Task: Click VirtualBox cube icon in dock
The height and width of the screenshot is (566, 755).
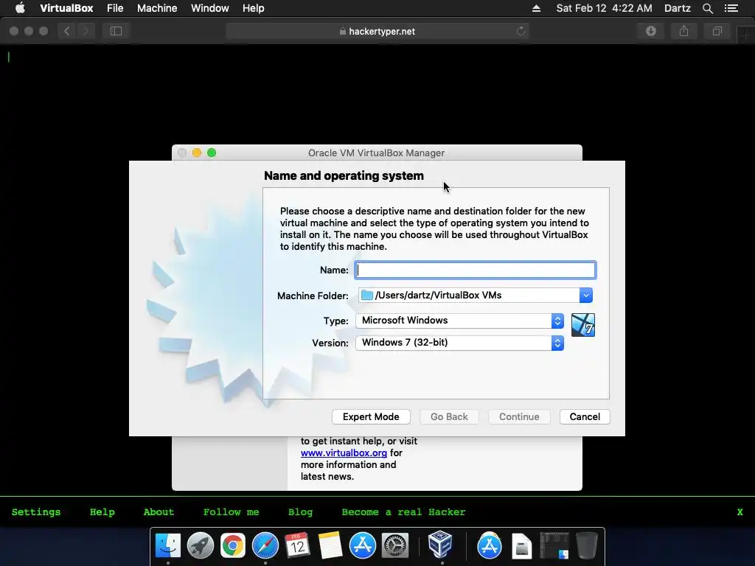Action: tap(440, 545)
